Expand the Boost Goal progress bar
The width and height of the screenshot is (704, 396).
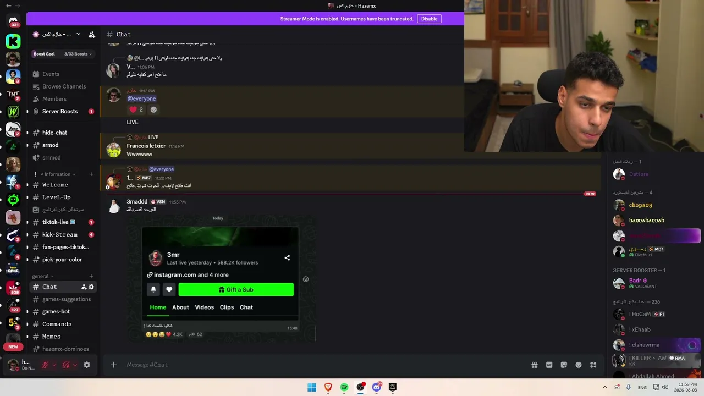pos(63,54)
